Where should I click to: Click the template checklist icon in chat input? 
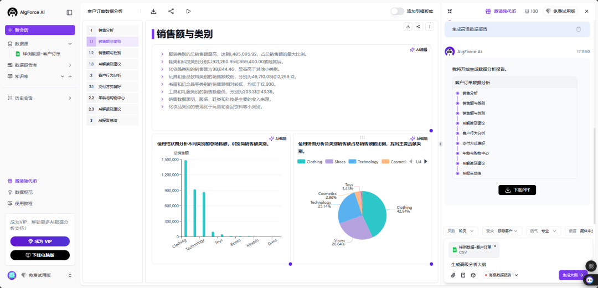tap(463, 275)
